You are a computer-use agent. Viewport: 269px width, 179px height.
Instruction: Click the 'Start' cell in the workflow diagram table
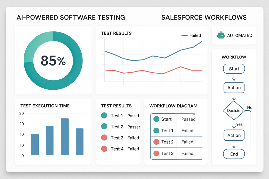point(166,119)
